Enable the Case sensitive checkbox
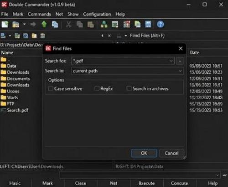The height and width of the screenshot is (187, 228). point(51,88)
